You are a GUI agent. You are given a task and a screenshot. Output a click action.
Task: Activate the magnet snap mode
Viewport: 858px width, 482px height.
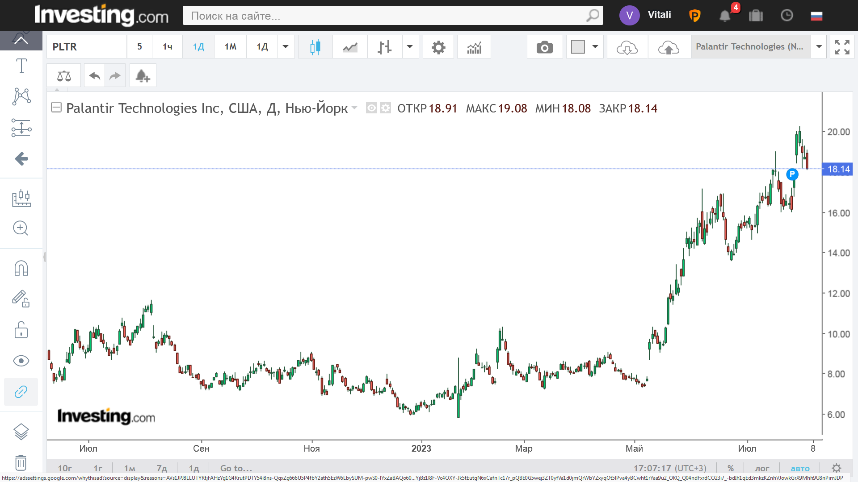point(21,268)
